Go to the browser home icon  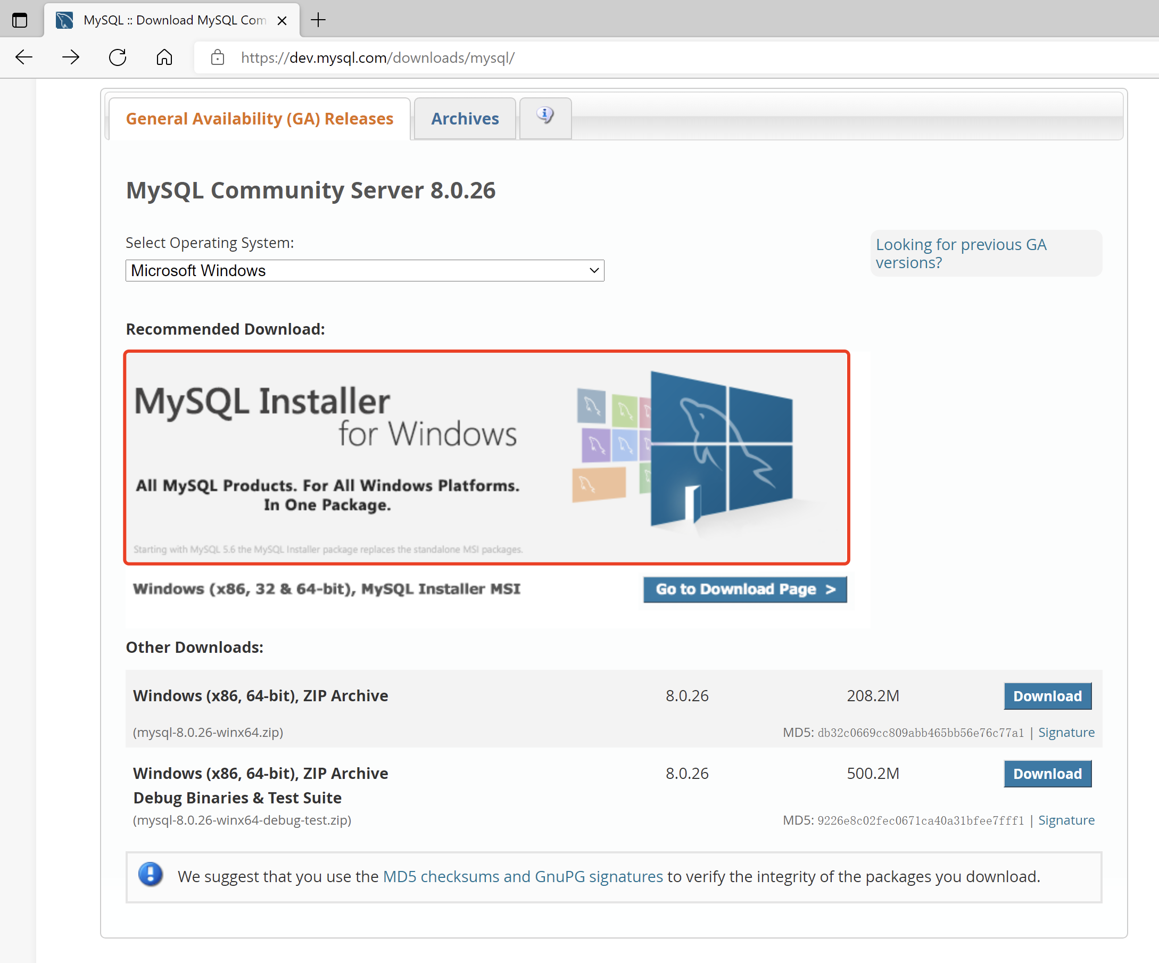click(164, 57)
